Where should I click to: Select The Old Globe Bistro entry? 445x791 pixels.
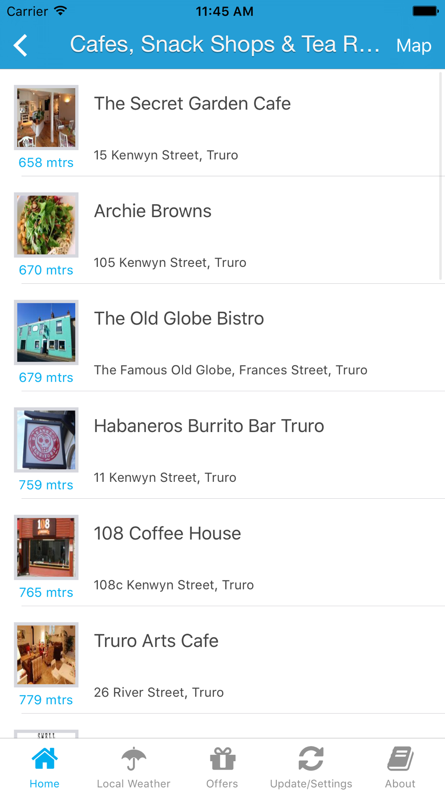pyautogui.click(x=179, y=319)
